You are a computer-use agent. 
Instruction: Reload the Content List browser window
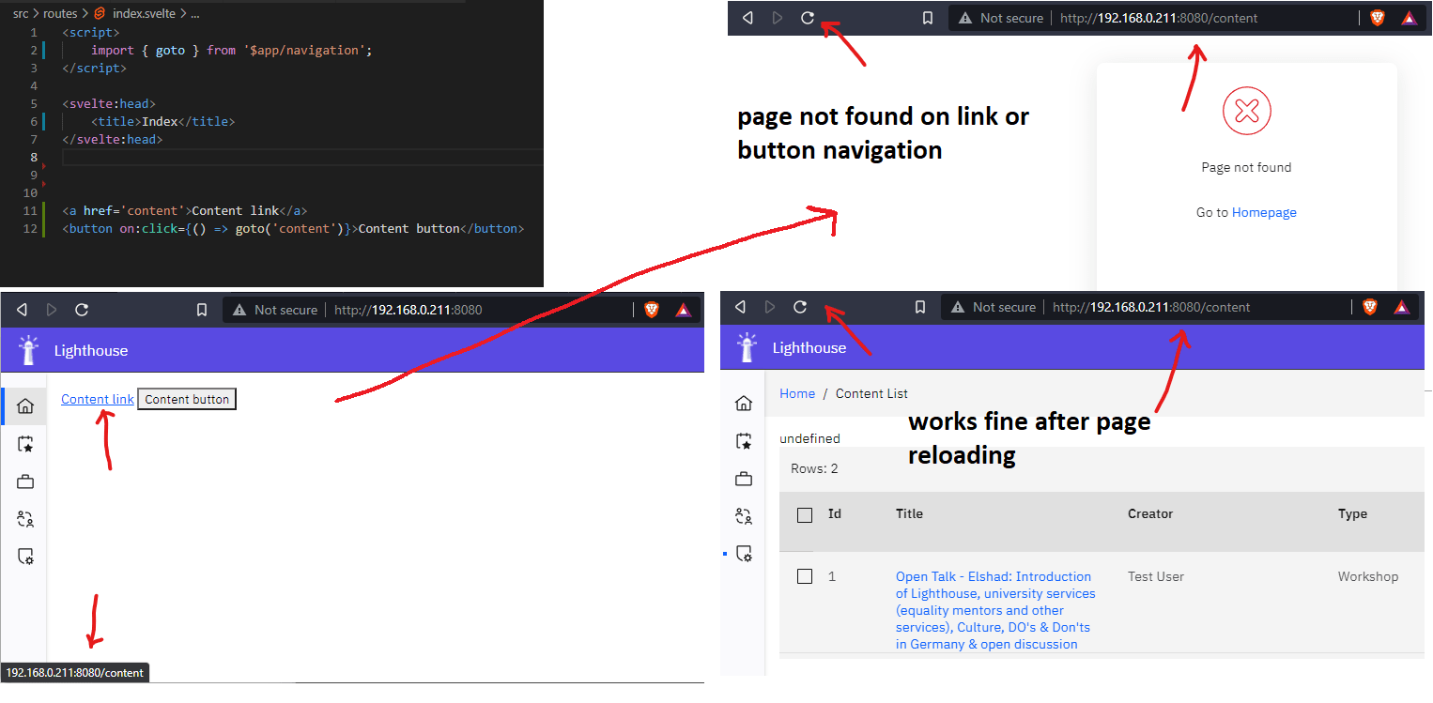pos(800,307)
